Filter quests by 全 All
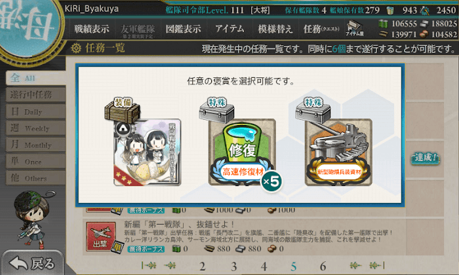459x275 pixels. [35, 78]
